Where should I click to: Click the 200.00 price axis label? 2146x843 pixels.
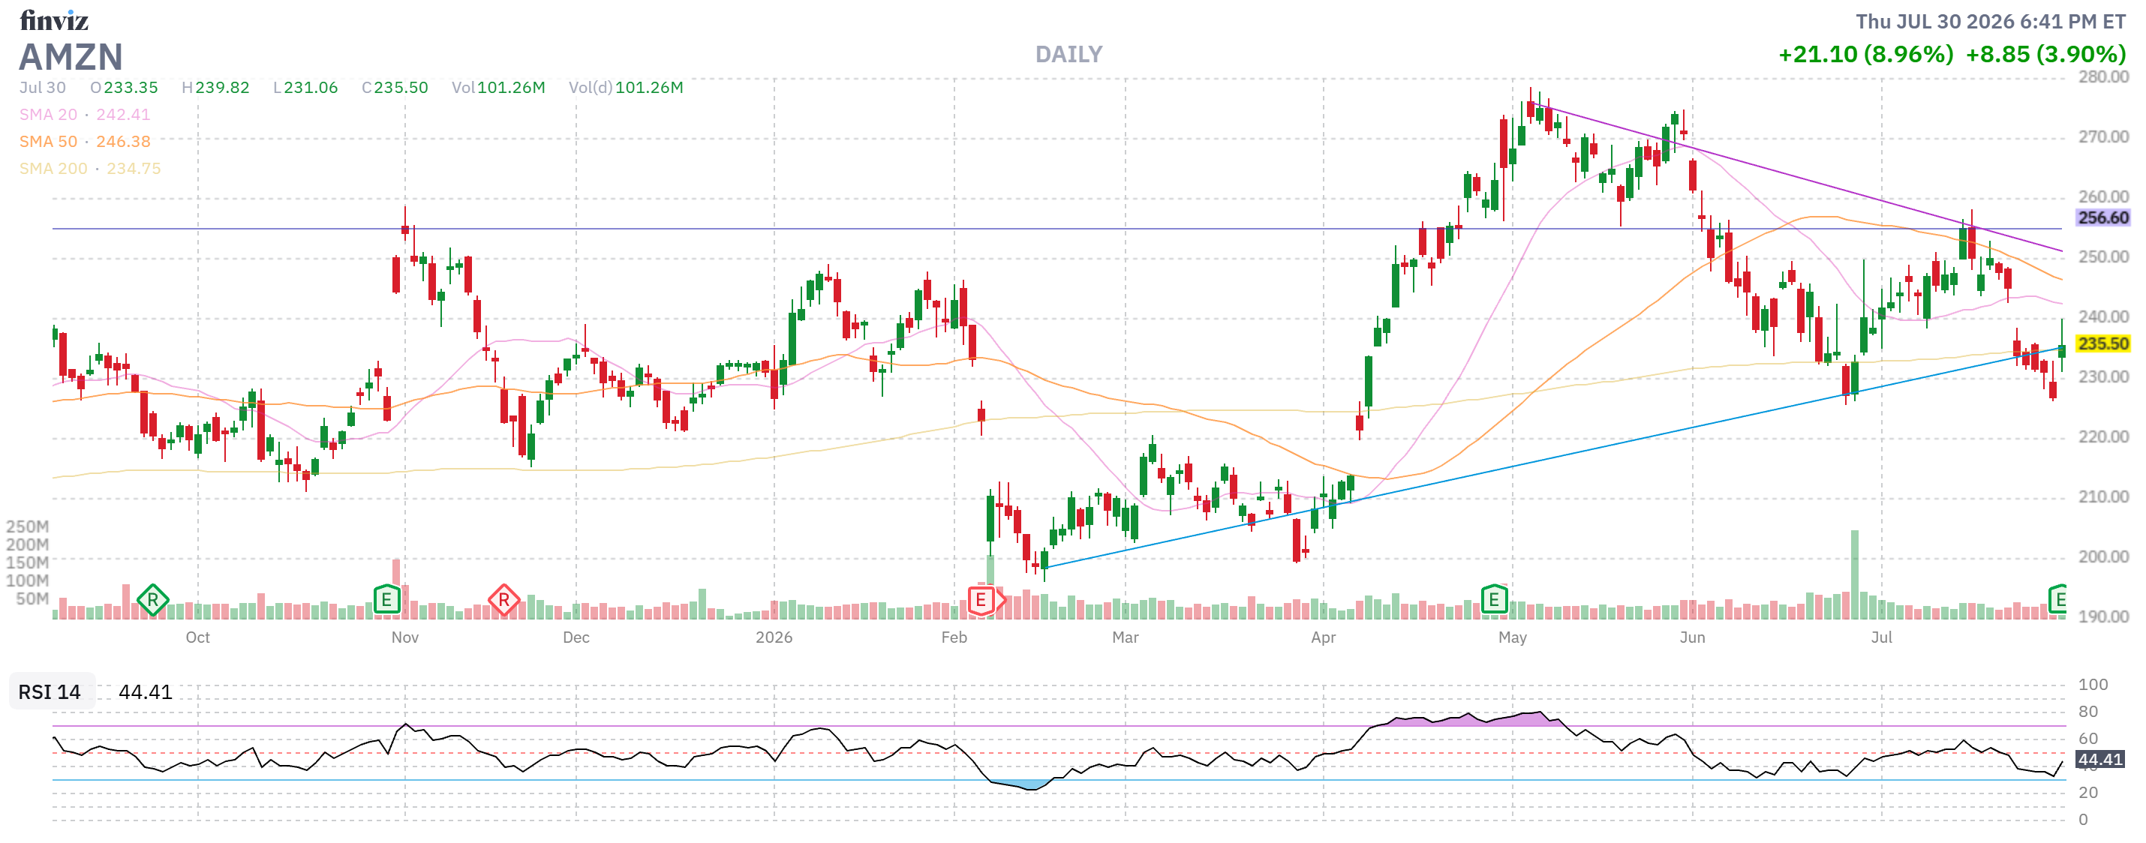coord(2102,557)
